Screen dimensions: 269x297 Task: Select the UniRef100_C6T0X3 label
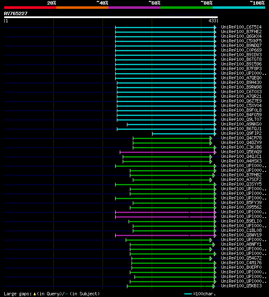(241, 92)
